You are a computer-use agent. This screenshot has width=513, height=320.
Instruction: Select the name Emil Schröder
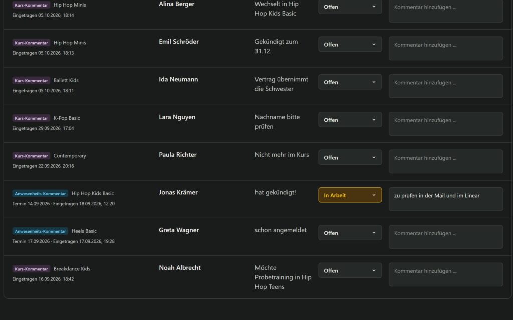point(179,42)
